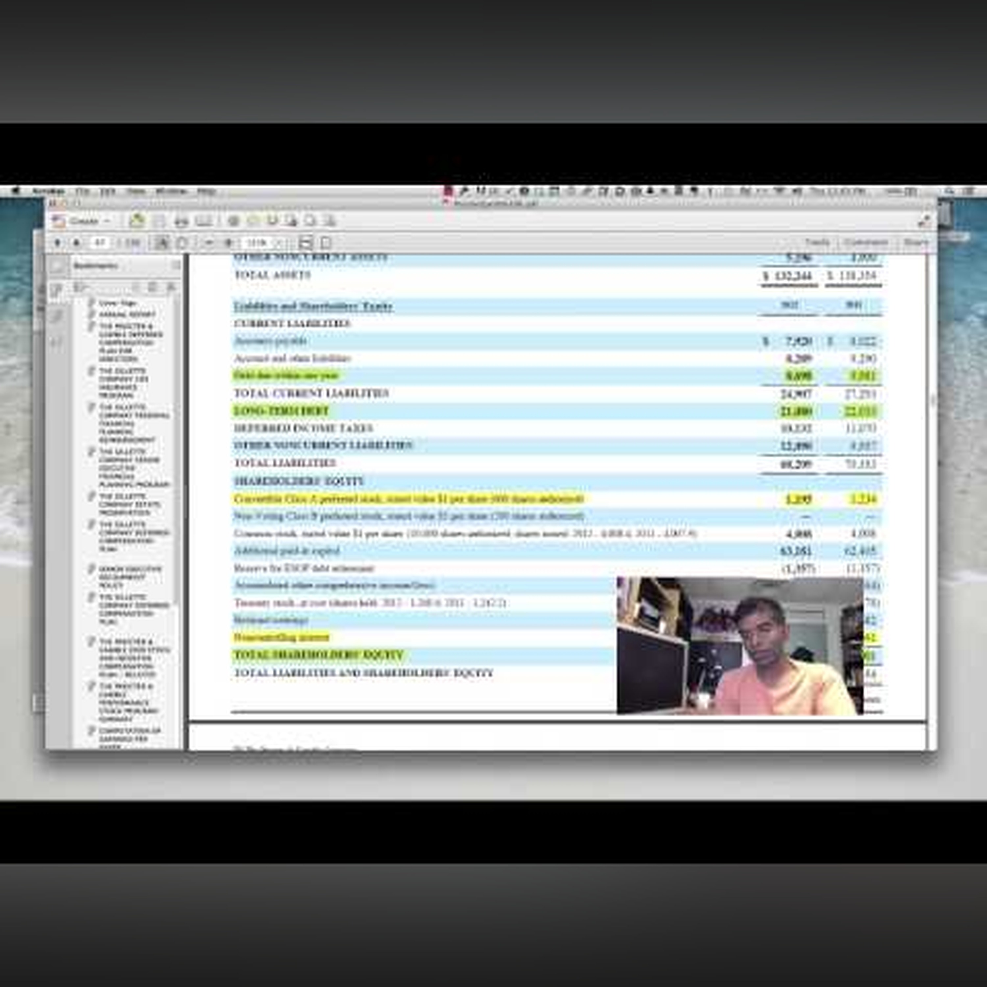Open the Gillette Personal Financial Planning Reimbursement bookmark
This screenshot has width=987, height=987.
tap(134, 423)
